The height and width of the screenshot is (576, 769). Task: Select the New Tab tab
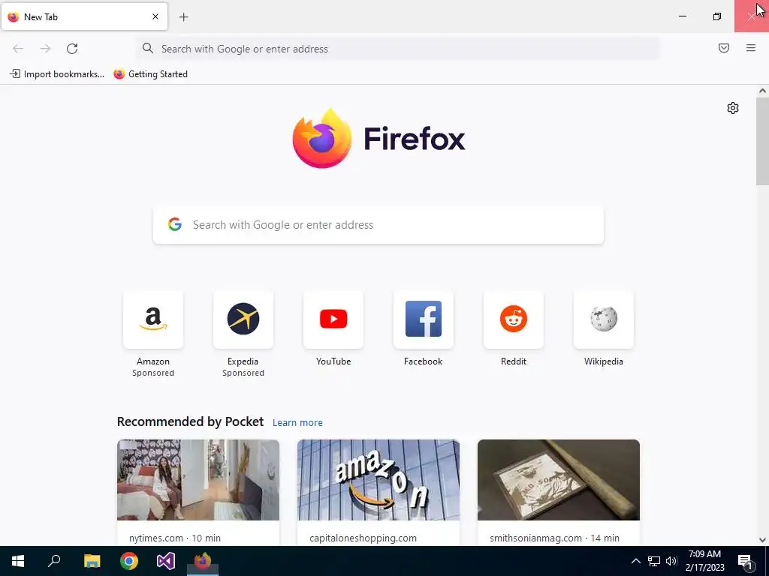click(x=84, y=16)
